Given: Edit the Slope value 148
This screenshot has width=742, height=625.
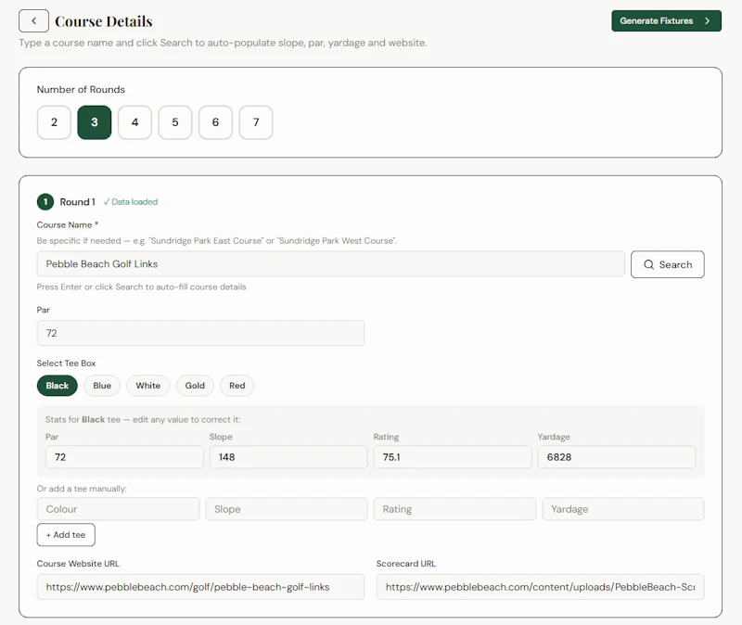Looking at the screenshot, I should tap(288, 457).
